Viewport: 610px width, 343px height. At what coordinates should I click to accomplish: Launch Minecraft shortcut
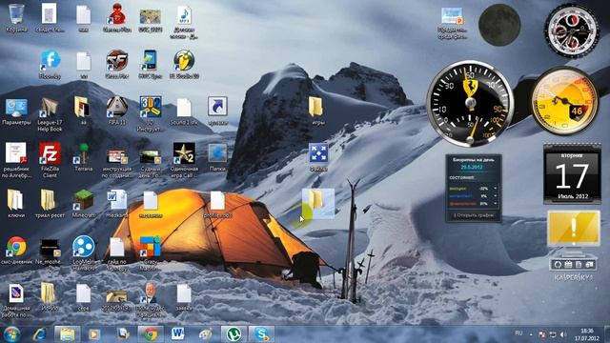coord(83,203)
